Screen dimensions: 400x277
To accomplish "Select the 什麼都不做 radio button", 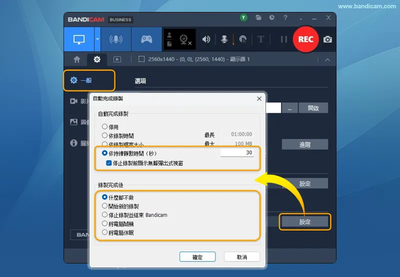I will pyautogui.click(x=104, y=197).
